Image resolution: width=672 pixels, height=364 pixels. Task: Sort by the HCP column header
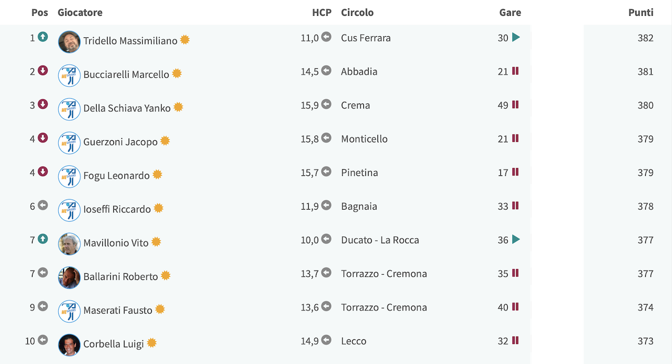point(322,12)
